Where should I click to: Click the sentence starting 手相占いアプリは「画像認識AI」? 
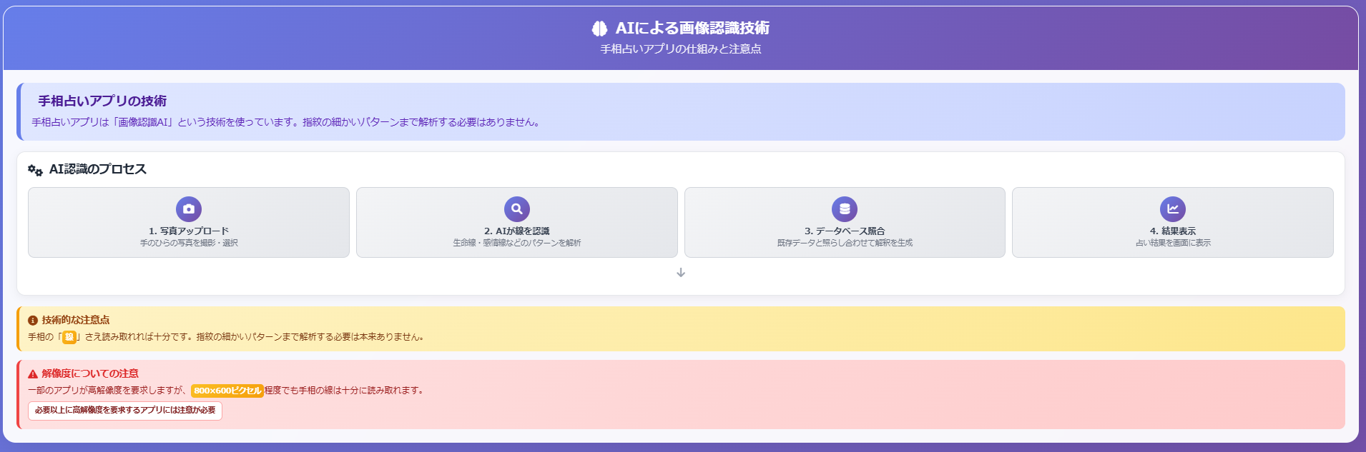tap(287, 122)
